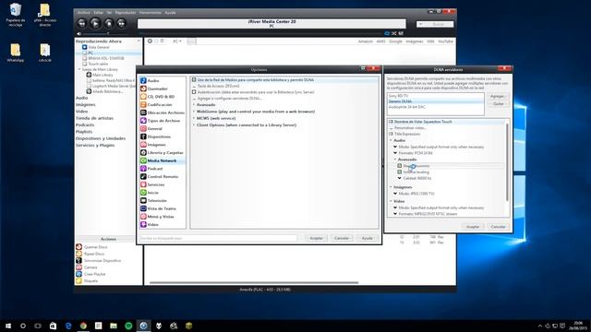Open Ayuda menu in menu bar
Image resolution: width=591 pixels, height=332 pixels.
coord(170,12)
